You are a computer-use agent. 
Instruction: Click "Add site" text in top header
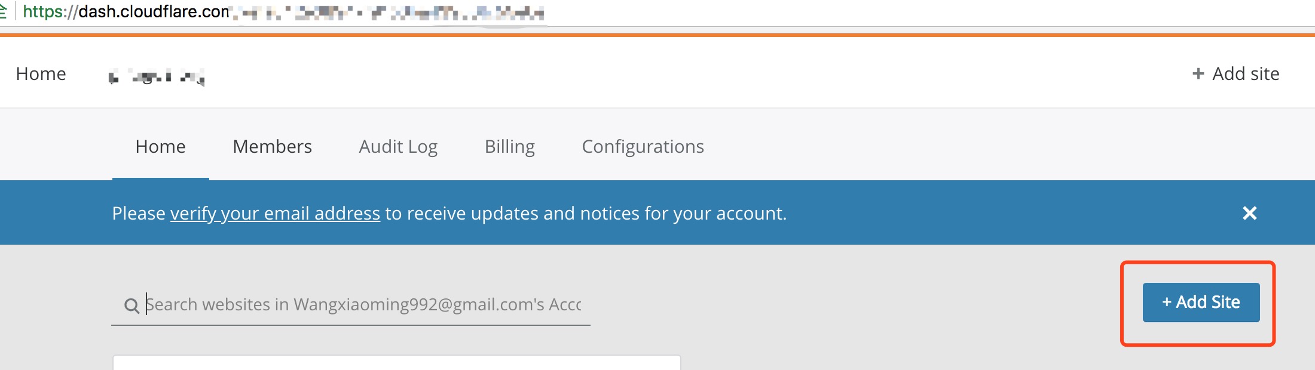[1246, 74]
